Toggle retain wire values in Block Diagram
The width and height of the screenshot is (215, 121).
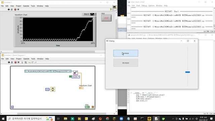point(26,62)
